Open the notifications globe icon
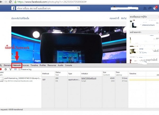Image resolution: width=159 pixels, height=115 pixels. click(155, 8)
